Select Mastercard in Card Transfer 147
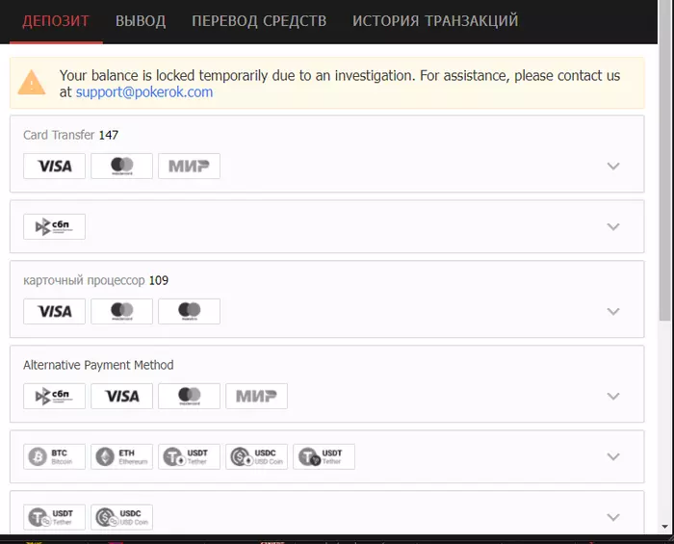 [x=122, y=166]
